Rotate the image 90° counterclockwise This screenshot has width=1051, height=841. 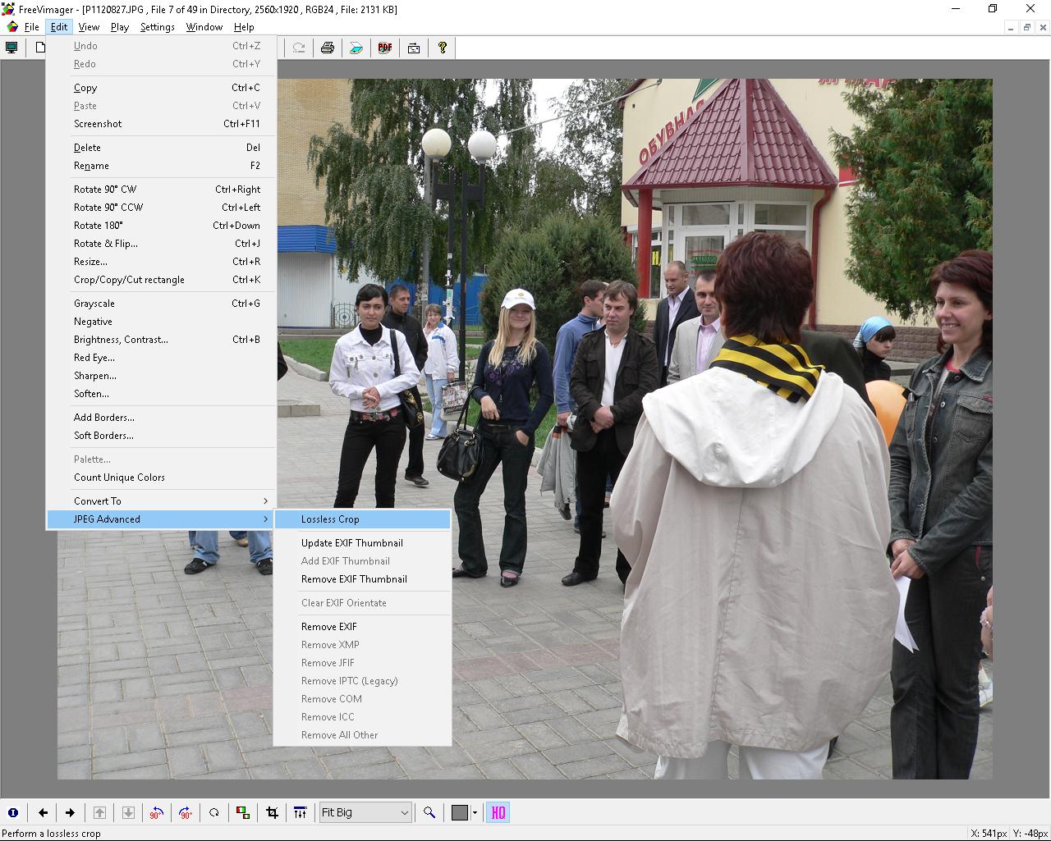pos(156,812)
